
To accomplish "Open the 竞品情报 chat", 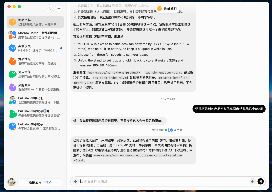I will click(x=35, y=61).
